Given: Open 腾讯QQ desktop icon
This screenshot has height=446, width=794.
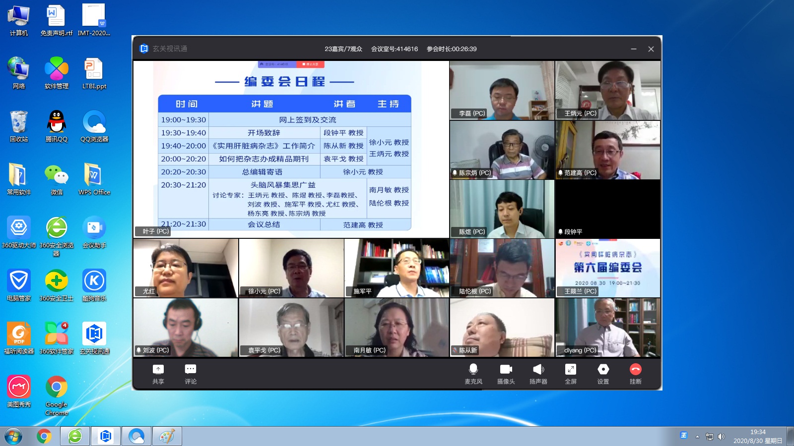Looking at the screenshot, I should click(57, 126).
